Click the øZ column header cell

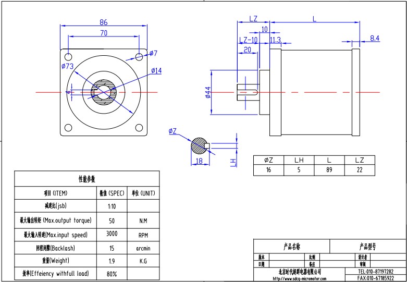268,160
